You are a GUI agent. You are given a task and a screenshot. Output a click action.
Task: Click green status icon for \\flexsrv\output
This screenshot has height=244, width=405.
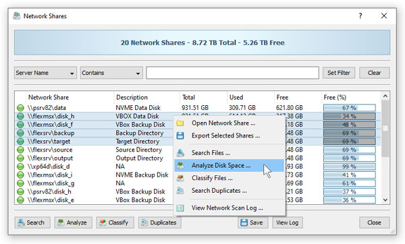(20, 158)
